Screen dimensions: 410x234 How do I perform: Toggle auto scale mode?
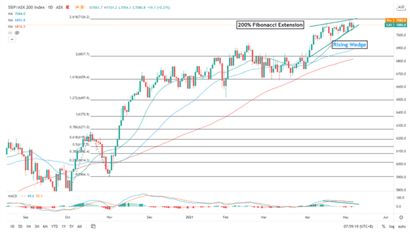click(402, 226)
